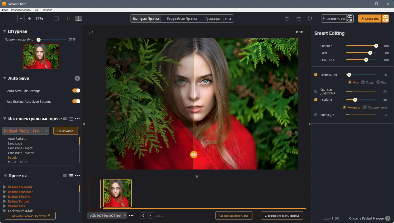Viewport: 394px width, 223px height.
Task: Expand Radiant Portrait preset group
Action: click(5, 201)
